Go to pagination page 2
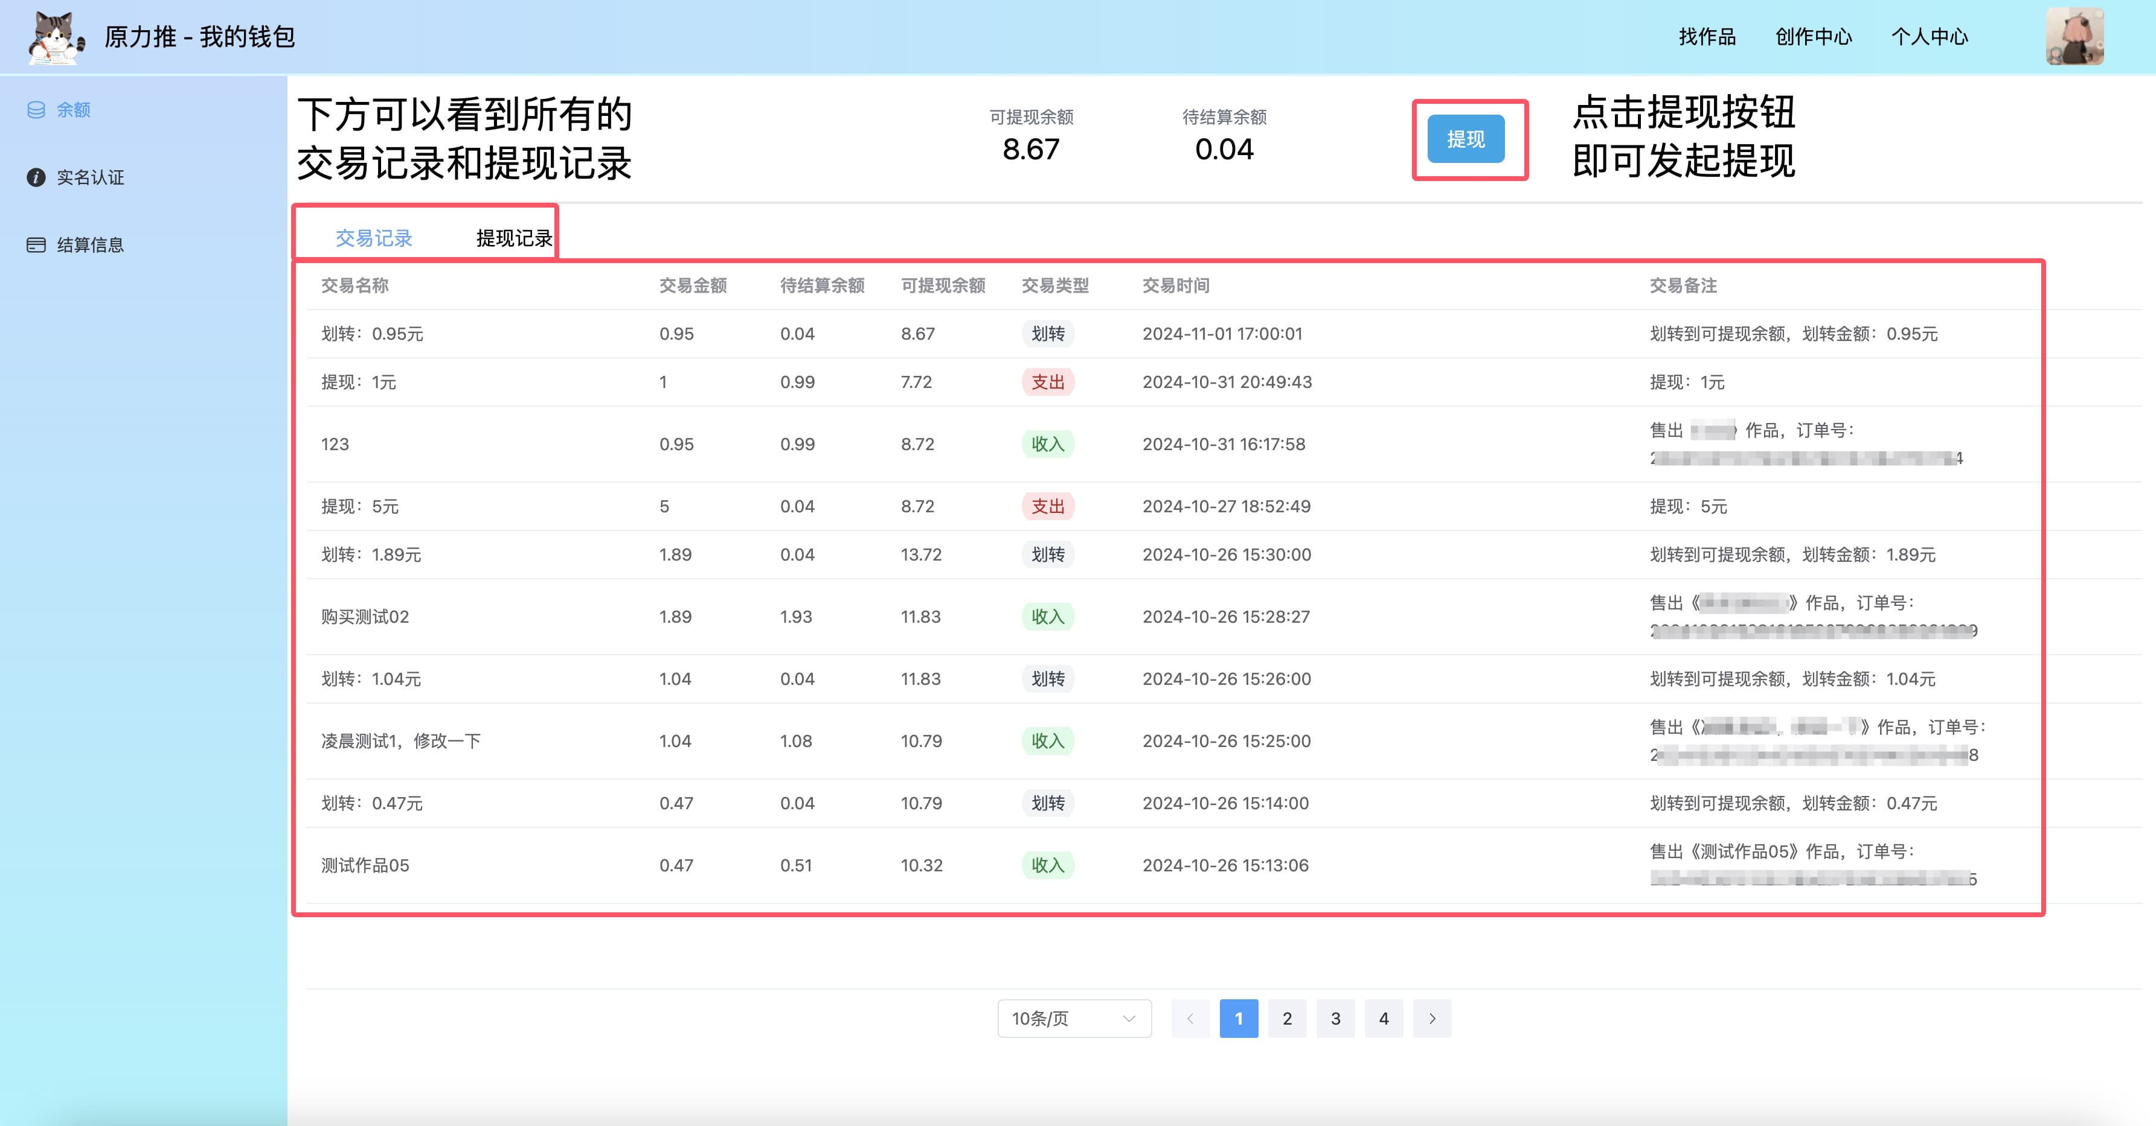Screen dimensions: 2156x1126 (x=1287, y=1018)
